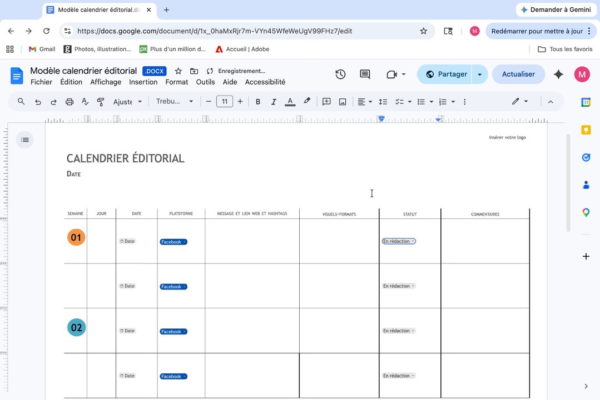Viewport: 600px width, 400px height.
Task: Show the document outline
Action: click(25, 140)
